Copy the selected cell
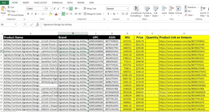This screenshot has width=209, height=112. (11, 11)
